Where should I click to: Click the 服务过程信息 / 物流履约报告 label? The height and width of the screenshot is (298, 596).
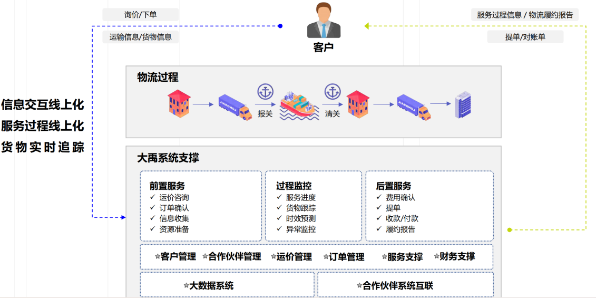(x=525, y=15)
